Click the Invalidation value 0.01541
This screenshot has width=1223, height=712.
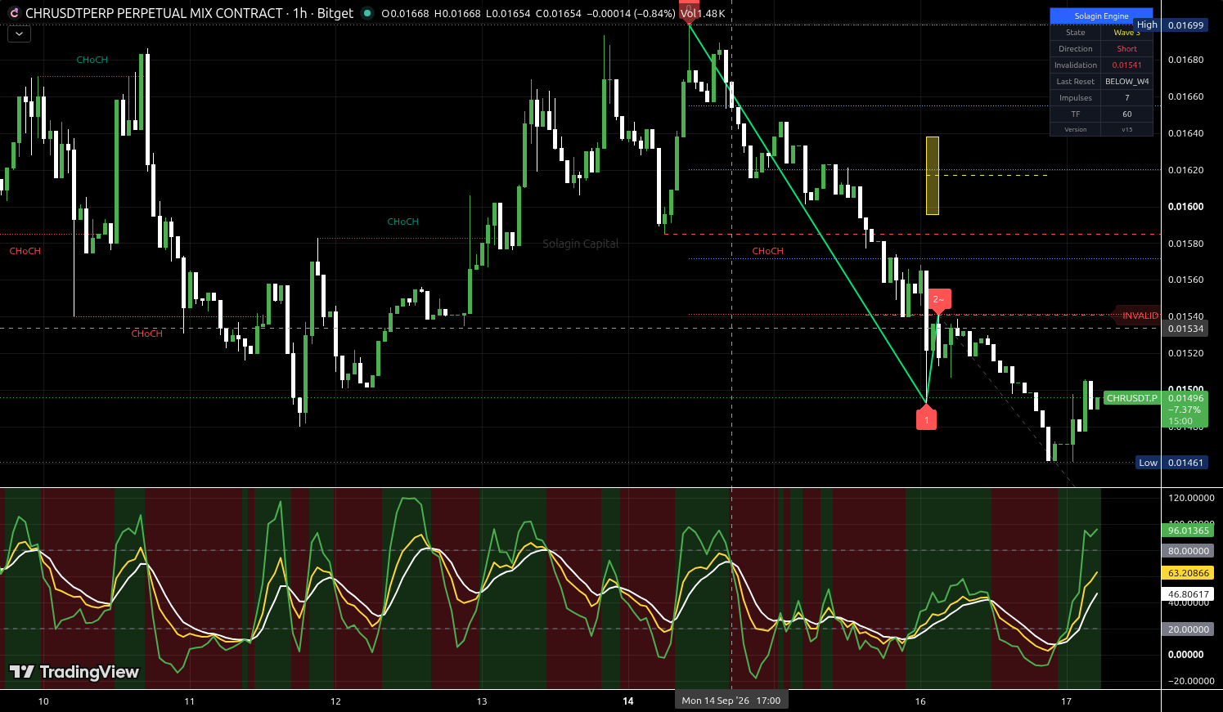click(1126, 65)
